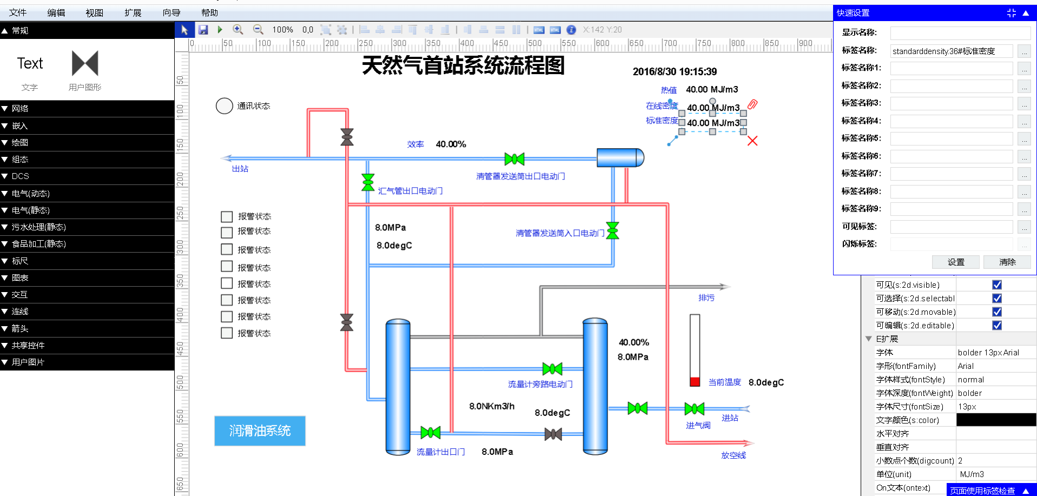Click the align top toolbar icon
The image size is (1037, 496).
(x=413, y=30)
